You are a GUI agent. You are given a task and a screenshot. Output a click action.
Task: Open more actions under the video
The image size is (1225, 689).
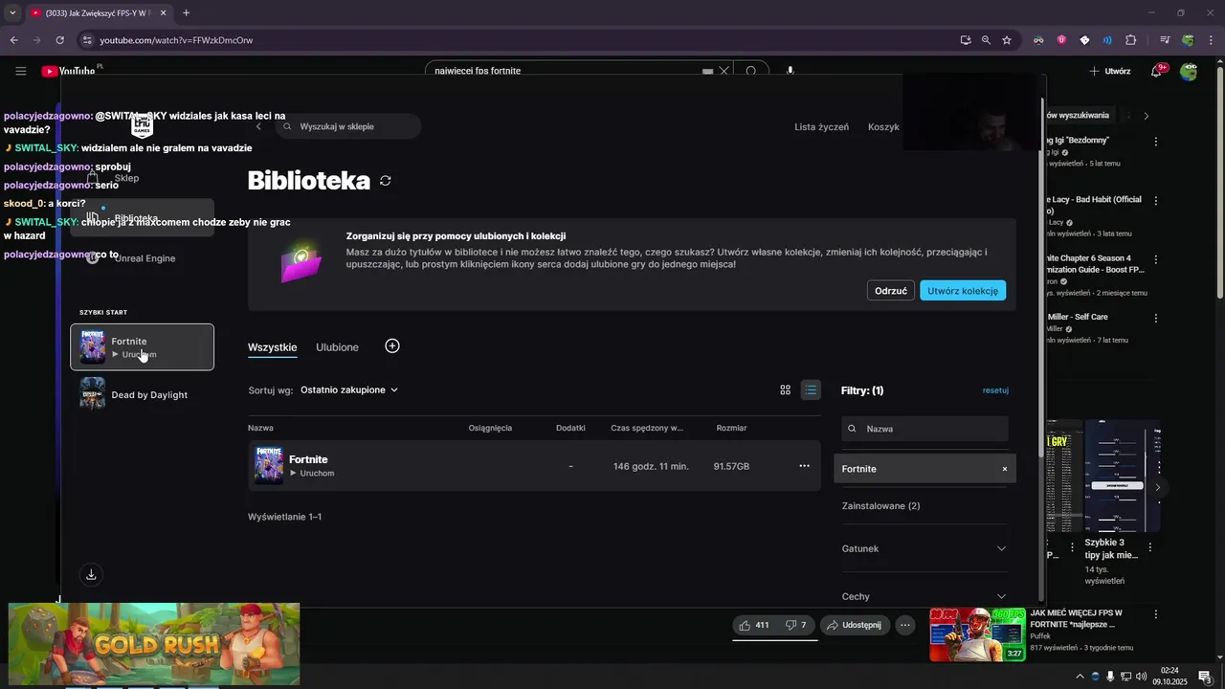(905, 625)
